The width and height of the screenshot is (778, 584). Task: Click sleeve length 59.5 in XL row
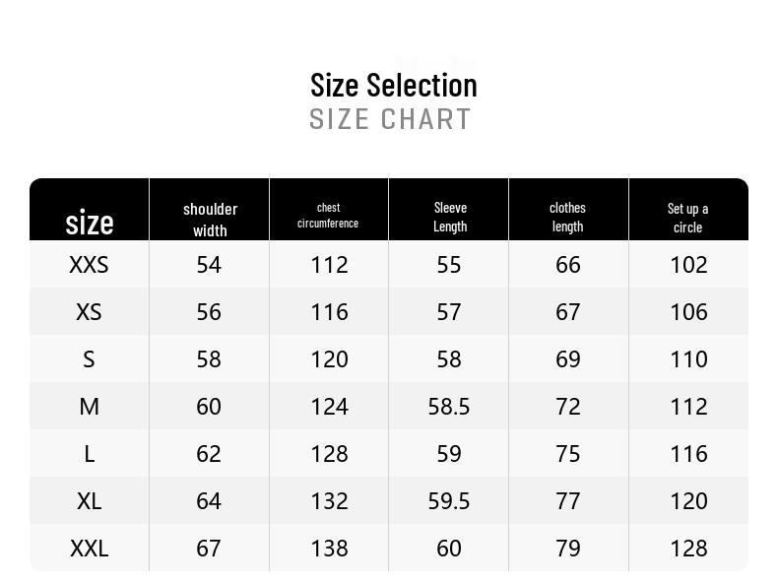pos(449,501)
